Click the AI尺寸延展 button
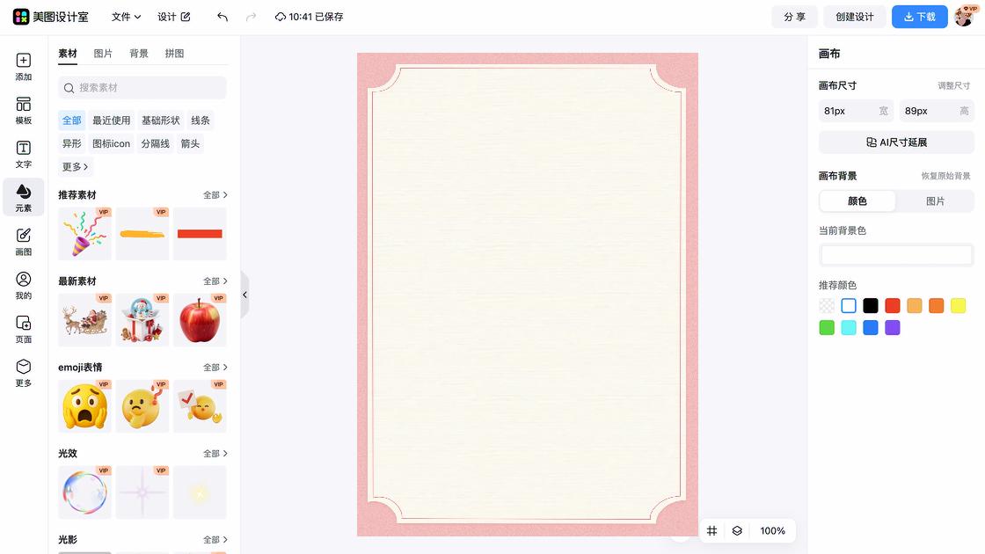This screenshot has width=985, height=554. click(896, 142)
